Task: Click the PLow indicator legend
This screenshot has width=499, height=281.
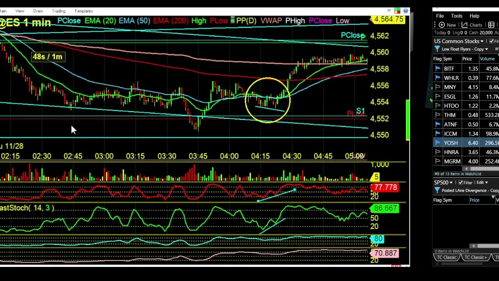Action: 219,20
